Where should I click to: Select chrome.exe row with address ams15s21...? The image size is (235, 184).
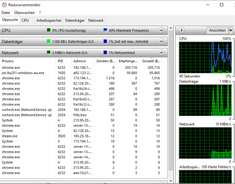click(x=81, y=173)
